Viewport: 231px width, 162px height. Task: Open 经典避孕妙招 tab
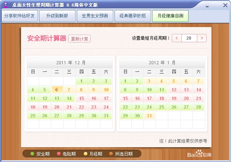pos(133,16)
